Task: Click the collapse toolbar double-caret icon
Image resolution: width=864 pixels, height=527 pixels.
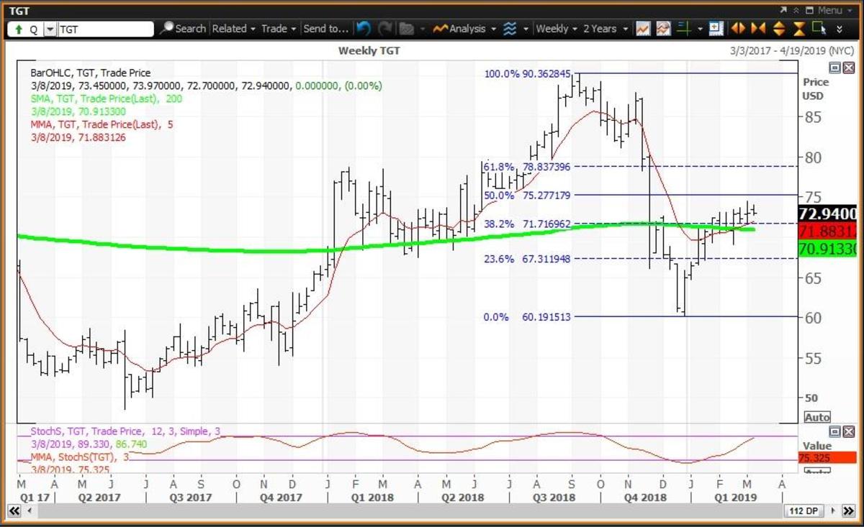Action: click(796, 10)
